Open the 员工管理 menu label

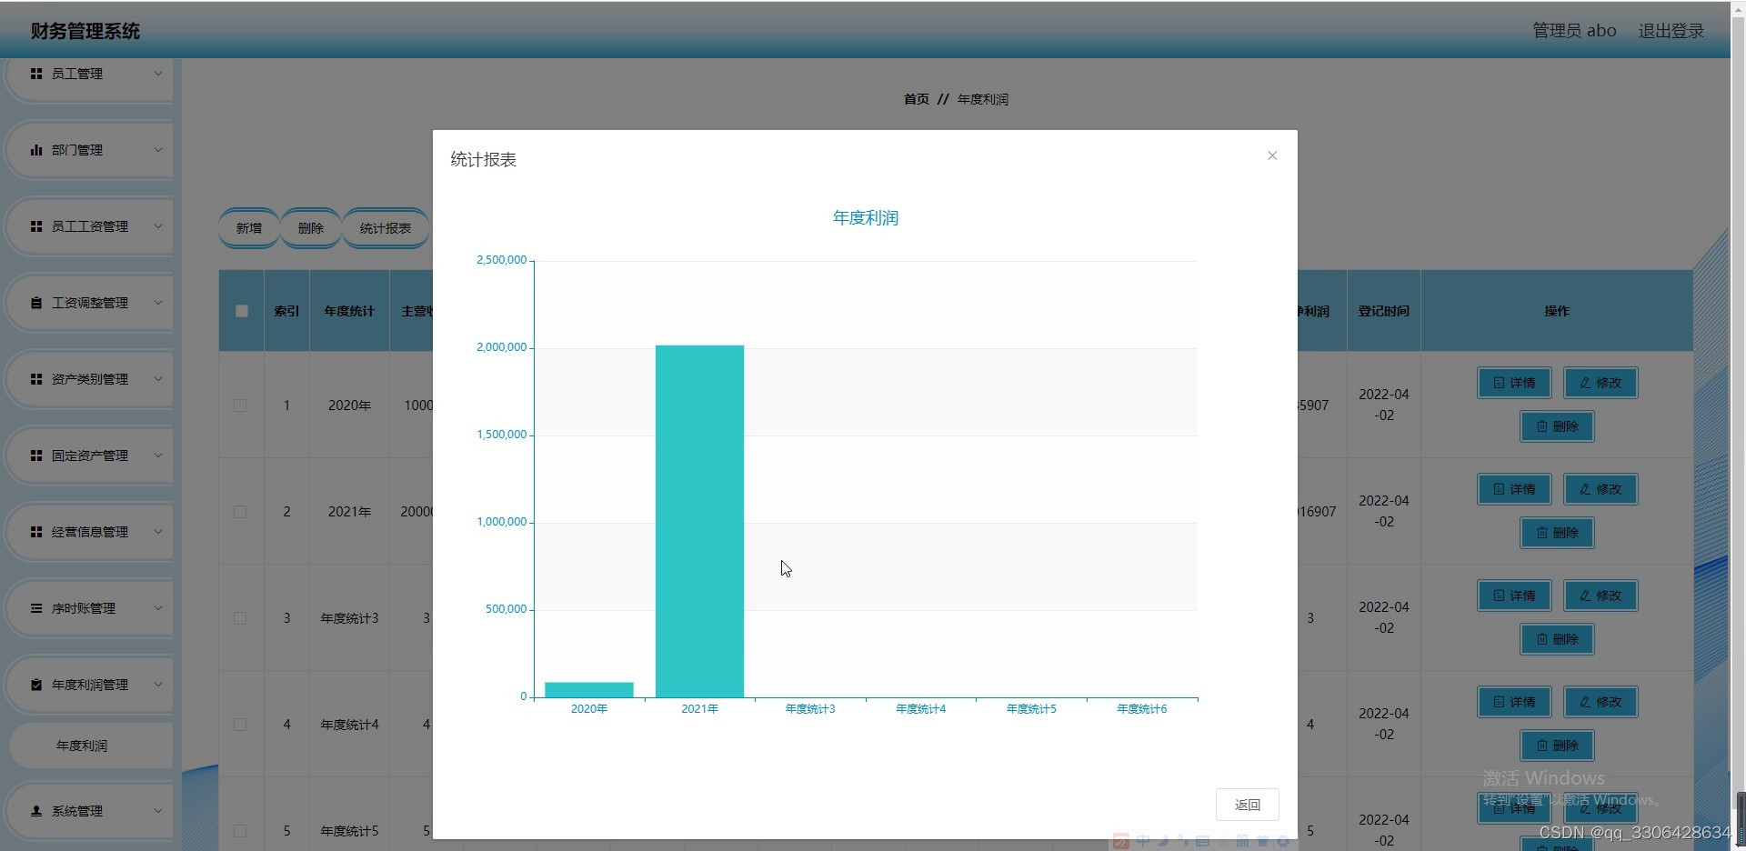[x=77, y=74]
